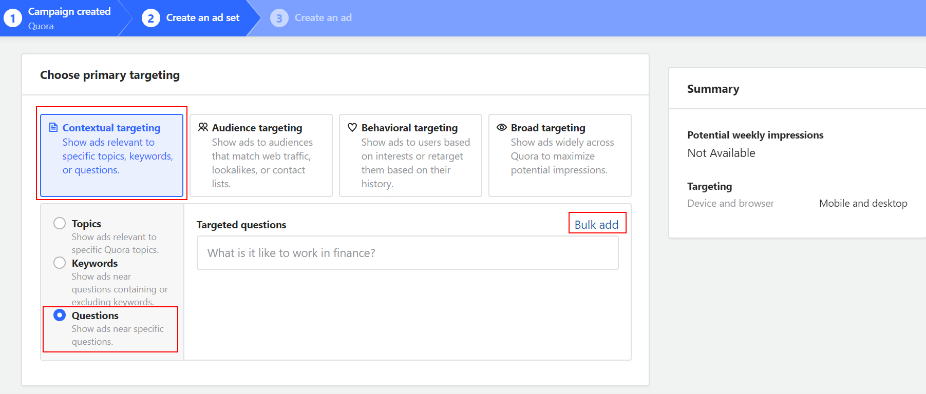This screenshot has height=394, width=926.
Task: Select the Broad targeting card description
Action: pyautogui.click(x=562, y=156)
